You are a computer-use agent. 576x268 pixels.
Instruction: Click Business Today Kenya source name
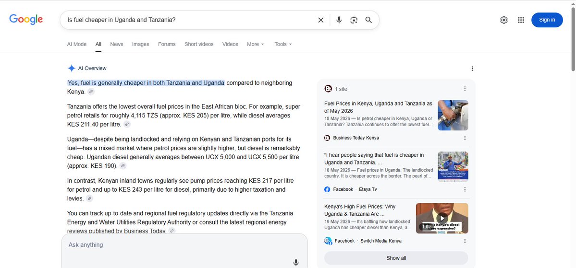pos(356,138)
